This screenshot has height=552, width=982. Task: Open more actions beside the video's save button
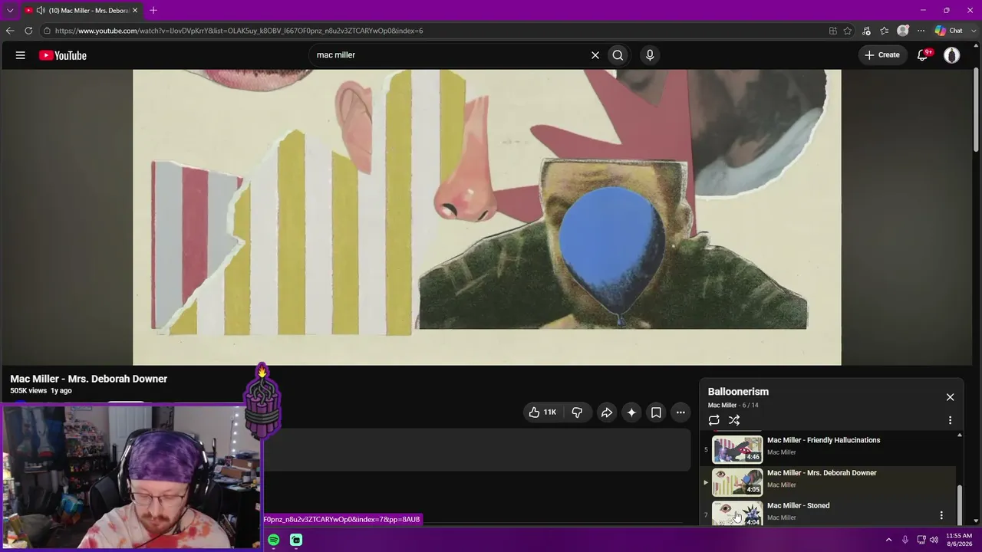680,412
